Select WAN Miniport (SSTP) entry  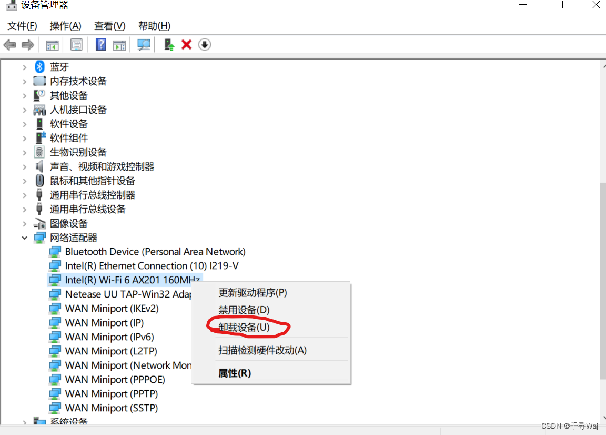tap(112, 408)
